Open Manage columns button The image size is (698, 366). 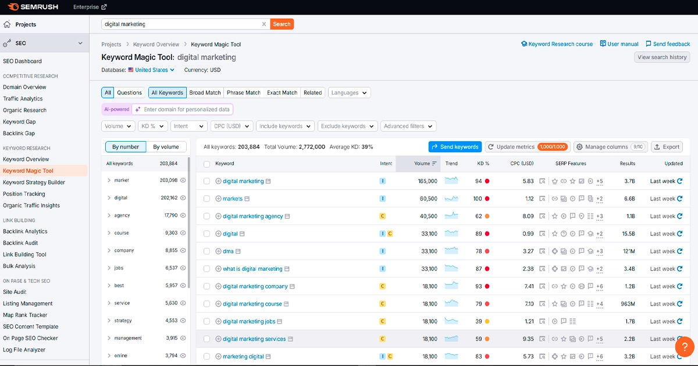610,147
